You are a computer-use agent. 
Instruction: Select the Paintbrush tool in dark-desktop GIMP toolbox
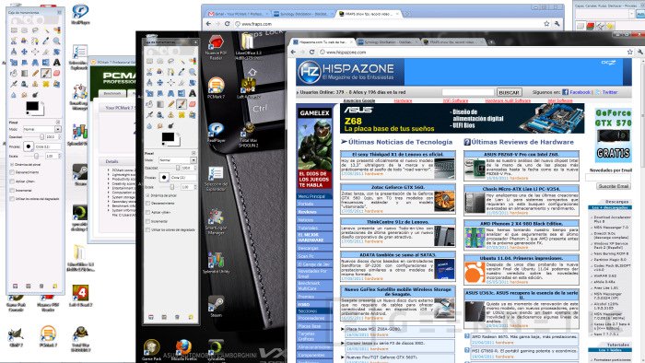[181, 104]
